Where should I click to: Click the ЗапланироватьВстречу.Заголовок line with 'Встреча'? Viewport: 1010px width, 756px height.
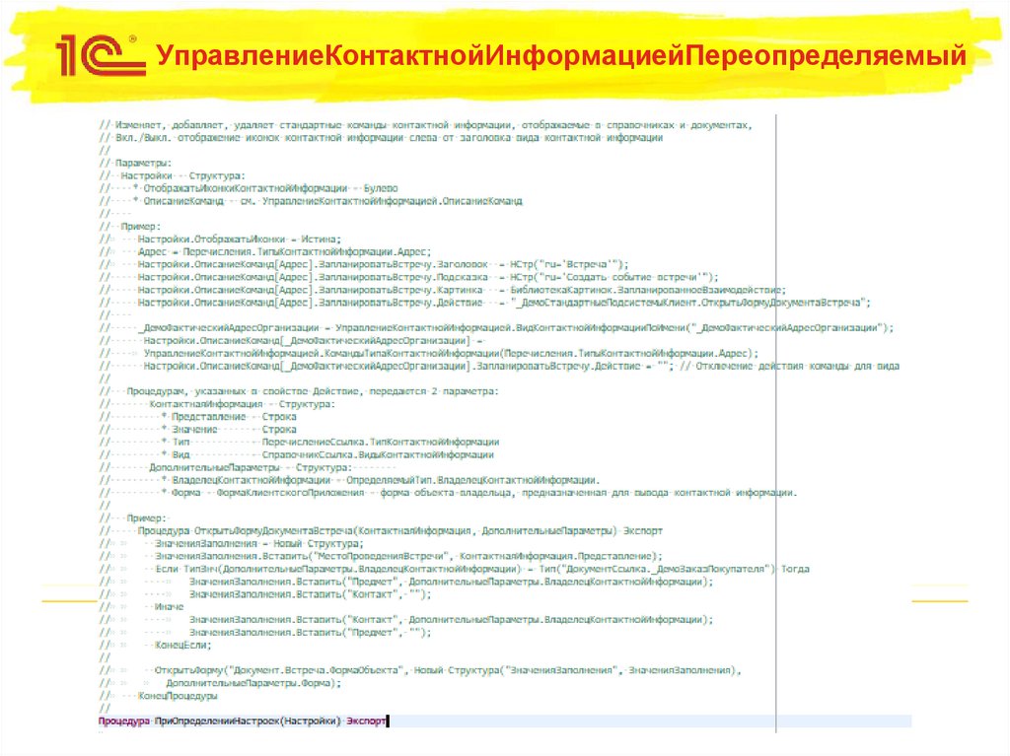pyautogui.click(x=364, y=264)
